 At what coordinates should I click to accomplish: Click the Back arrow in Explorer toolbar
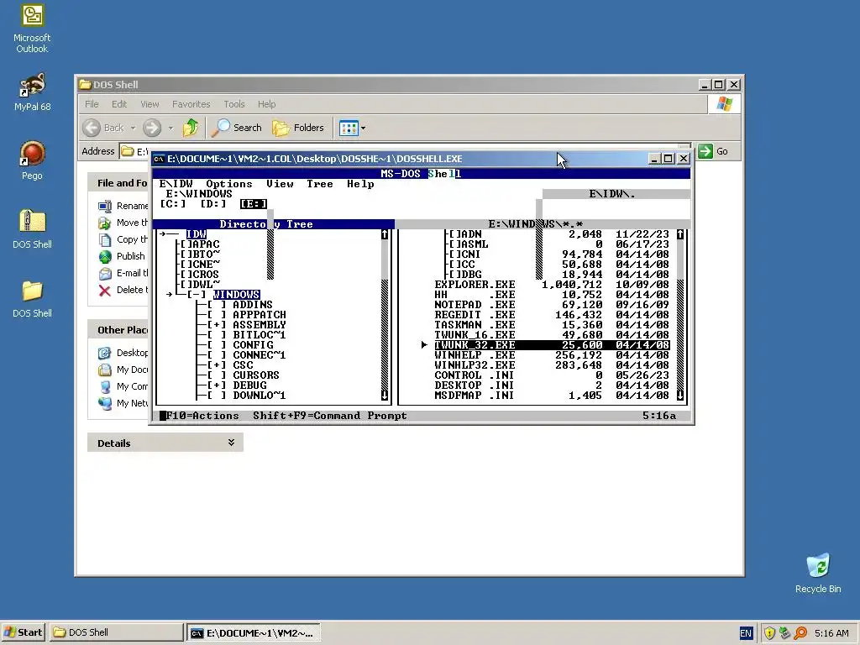92,128
